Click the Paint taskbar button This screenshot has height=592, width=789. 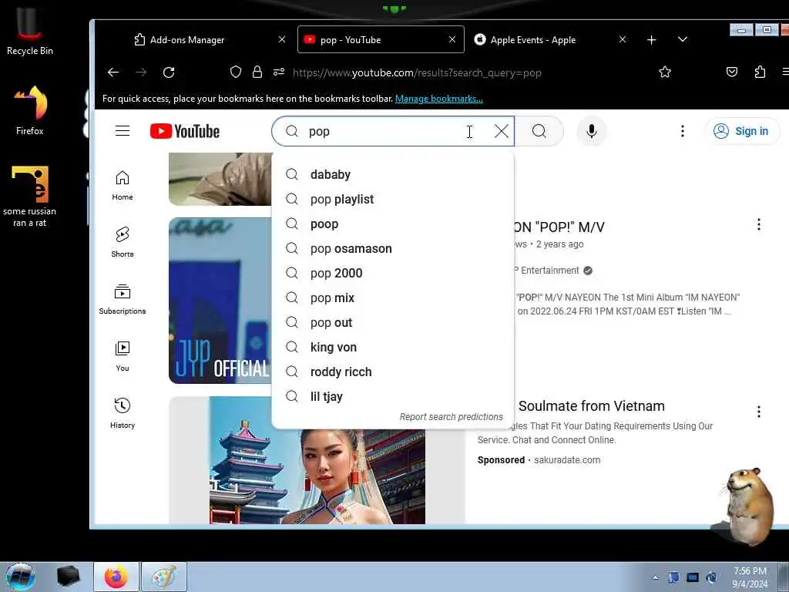[164, 577]
